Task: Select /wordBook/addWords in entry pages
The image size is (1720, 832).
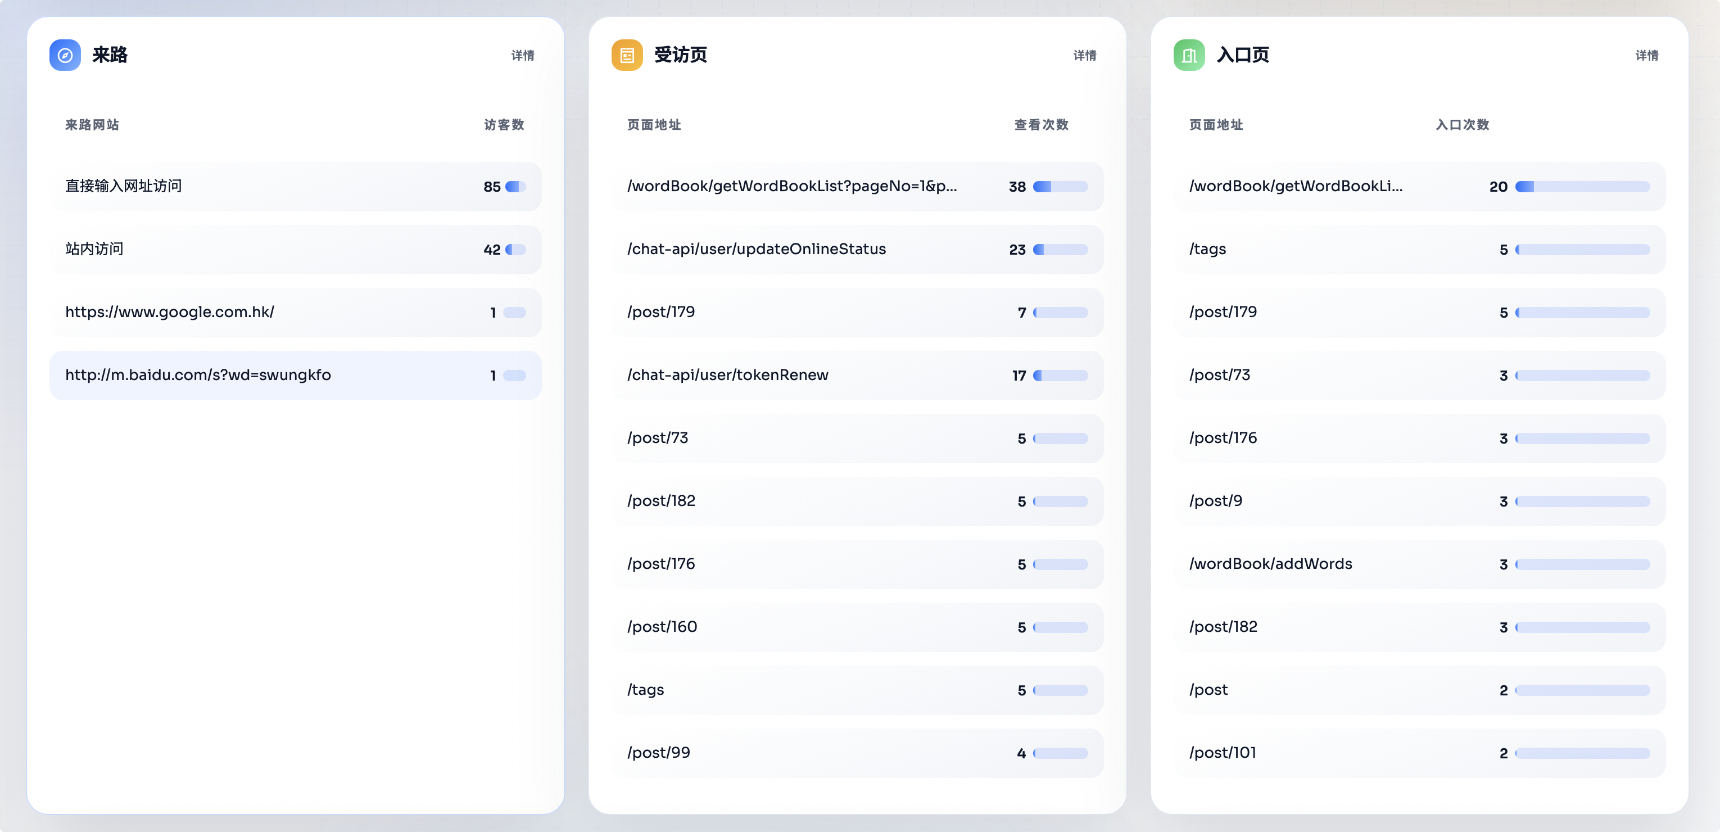Action: coord(1270,564)
